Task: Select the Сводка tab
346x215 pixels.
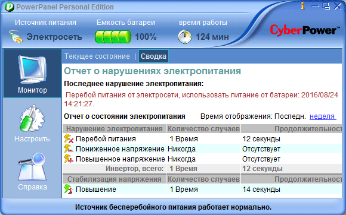Action: tap(153, 56)
